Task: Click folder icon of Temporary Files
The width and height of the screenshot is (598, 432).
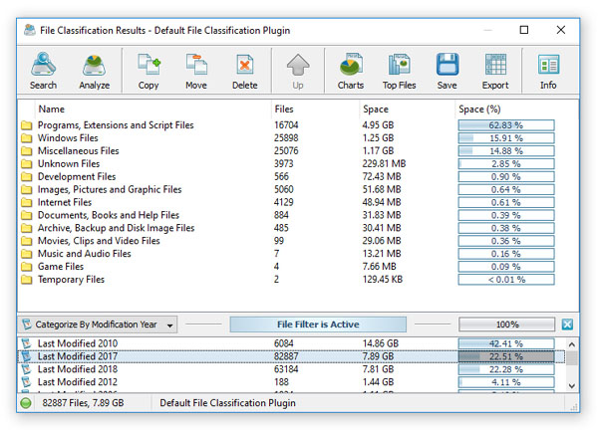Action: tap(26, 280)
